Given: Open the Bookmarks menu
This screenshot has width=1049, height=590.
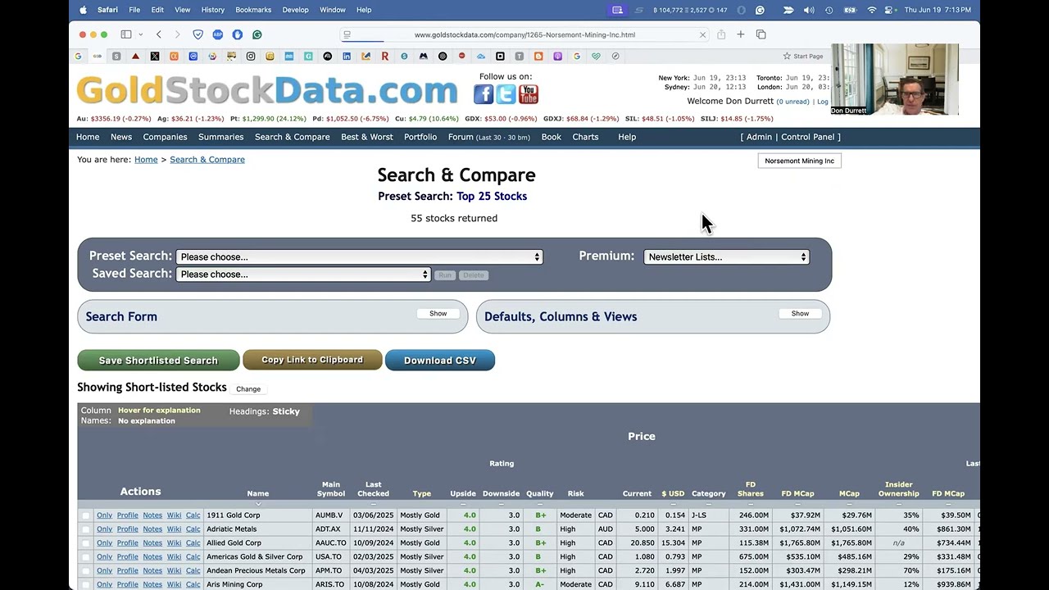Looking at the screenshot, I should pos(253,10).
